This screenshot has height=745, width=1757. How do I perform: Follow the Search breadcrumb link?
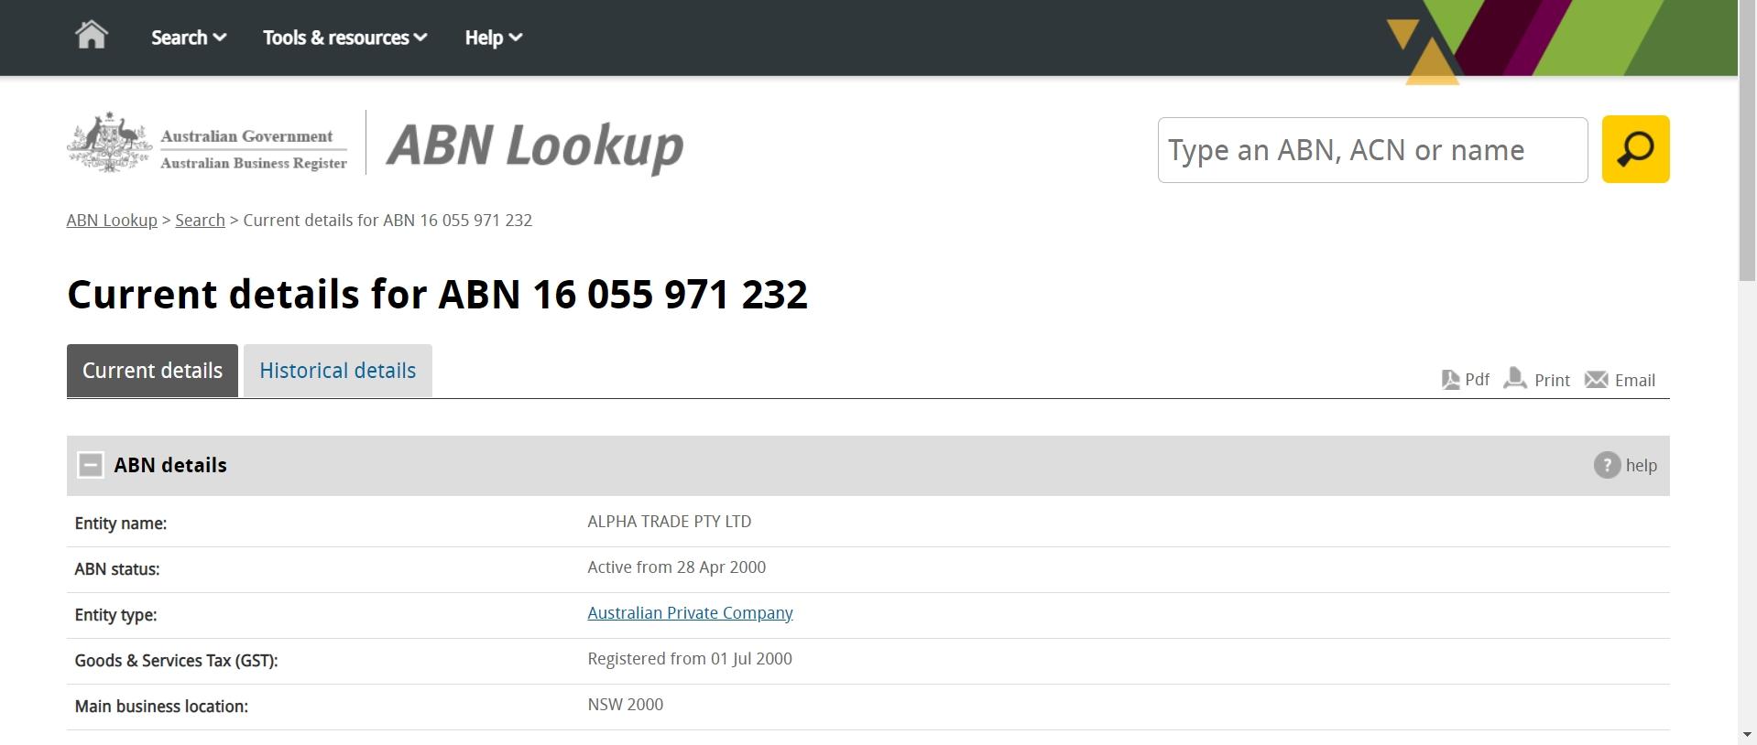tap(200, 221)
